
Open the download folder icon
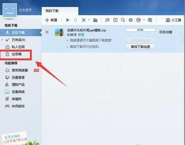(x=95, y=20)
